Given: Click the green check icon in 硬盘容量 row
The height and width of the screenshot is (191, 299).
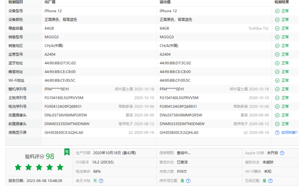Looking at the screenshot, I should coord(277,28).
